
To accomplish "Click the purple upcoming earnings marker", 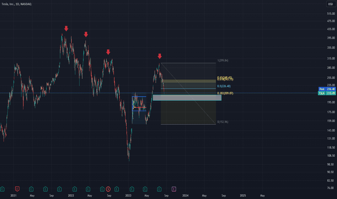I will (174, 189).
